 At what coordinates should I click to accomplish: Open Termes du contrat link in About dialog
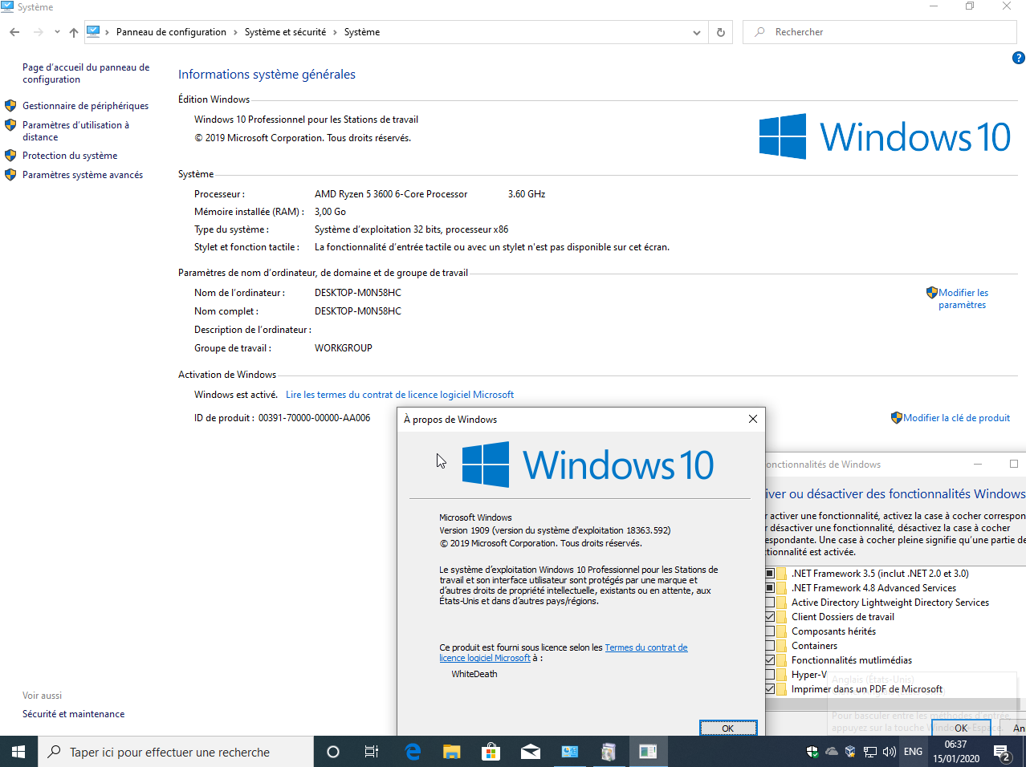click(x=564, y=653)
